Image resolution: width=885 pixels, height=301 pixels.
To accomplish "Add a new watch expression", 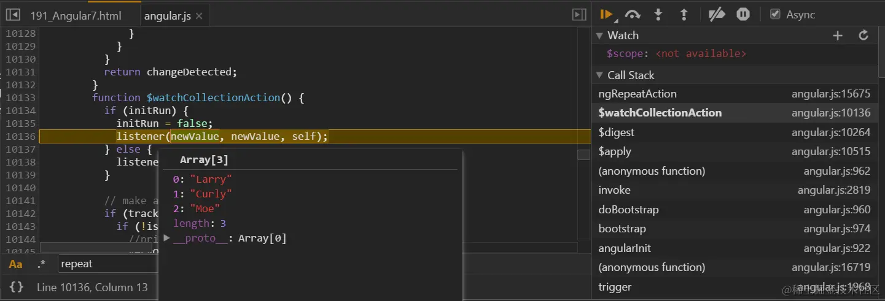I will (838, 36).
